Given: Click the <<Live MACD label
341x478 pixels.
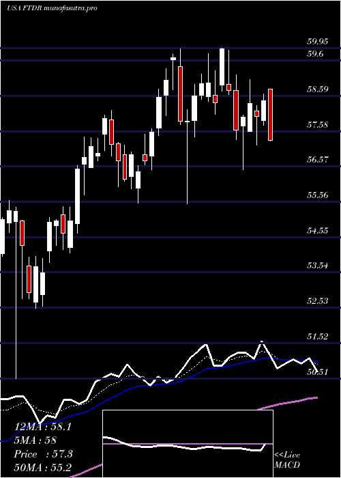Looking at the screenshot, I should [x=287, y=460].
